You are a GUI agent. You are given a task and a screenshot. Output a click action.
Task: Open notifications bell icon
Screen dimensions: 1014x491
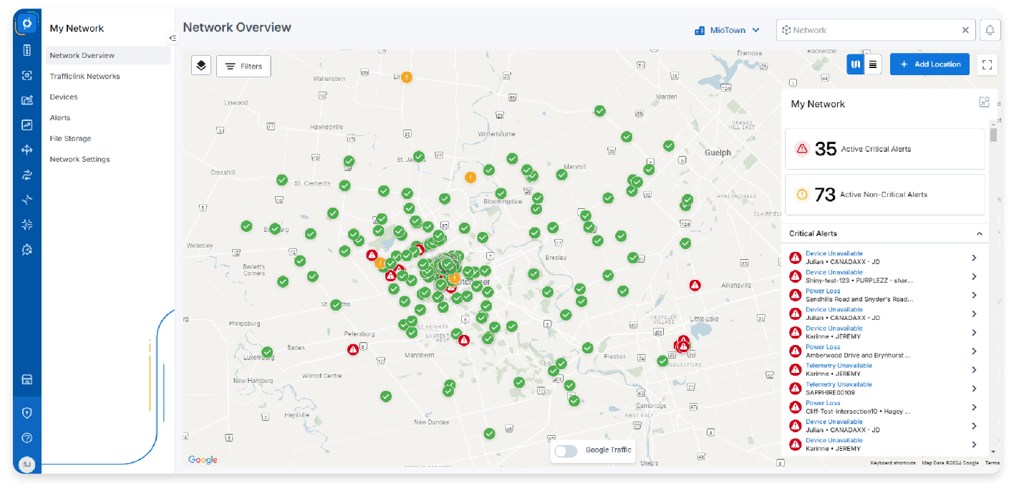tap(990, 30)
